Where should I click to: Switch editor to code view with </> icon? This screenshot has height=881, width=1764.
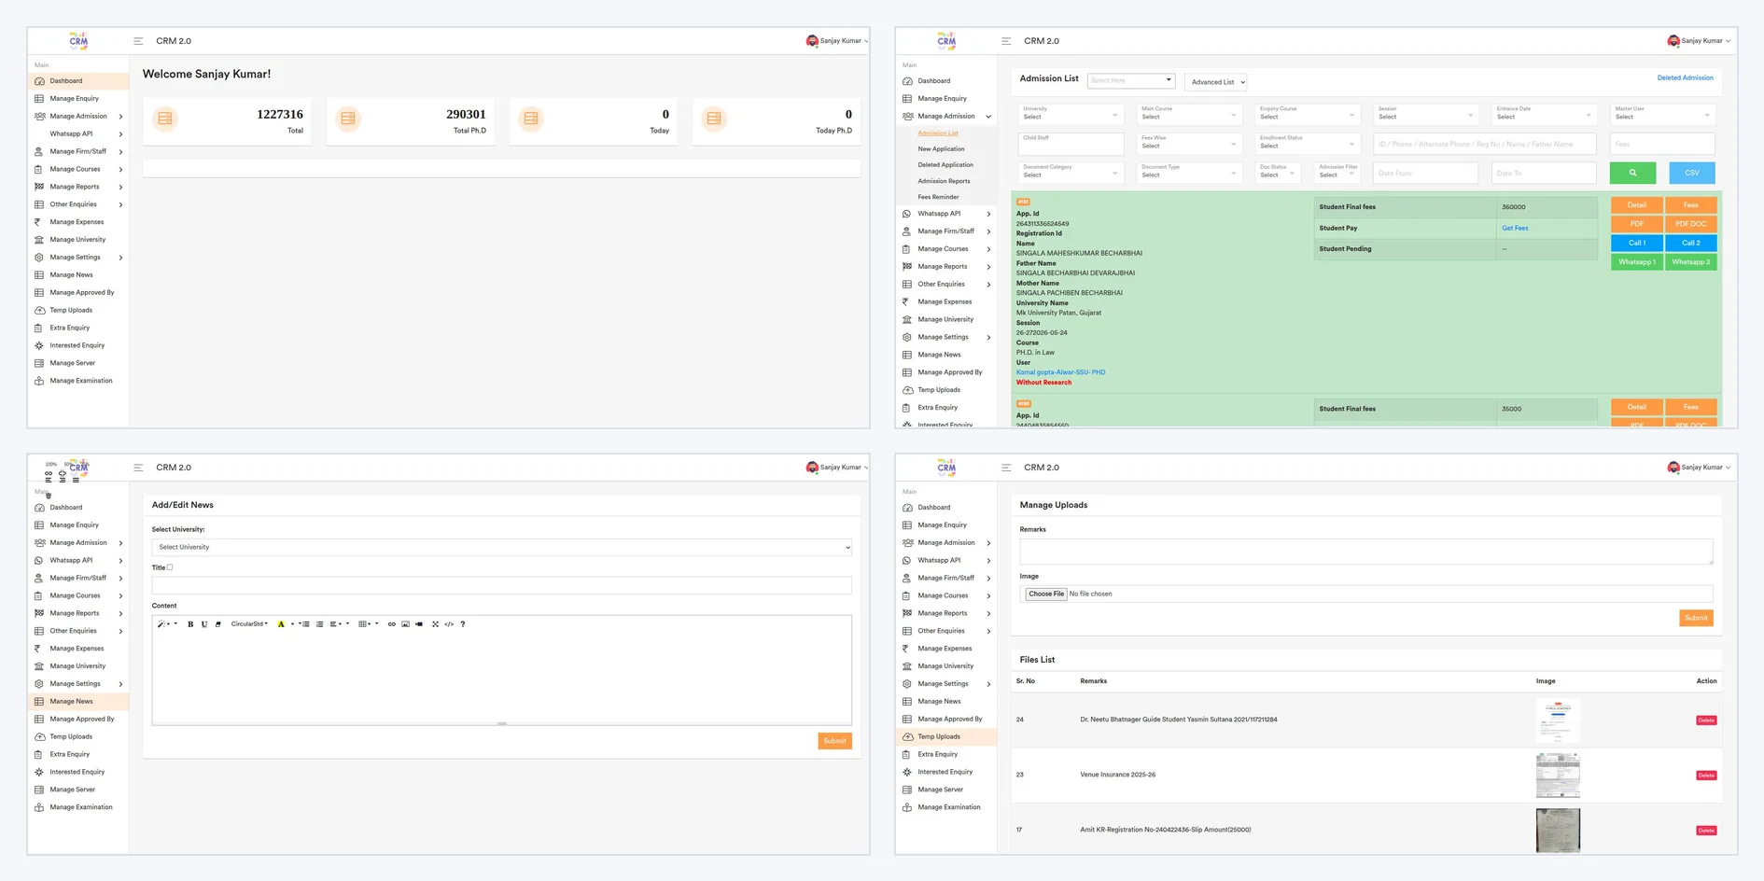449,624
